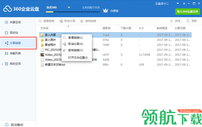Click the 取消分享 toolbar button
202x127 pixels.
coord(67,21)
